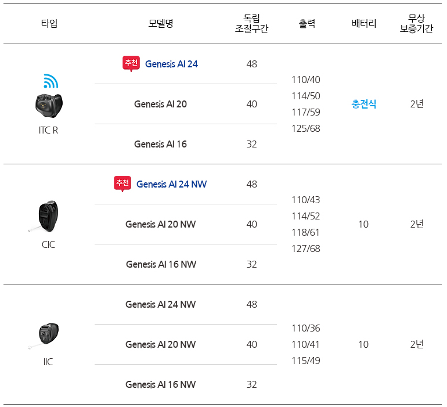Select Genesis AI 20 under ITC R
Screen dimensions: 447x407
160,104
